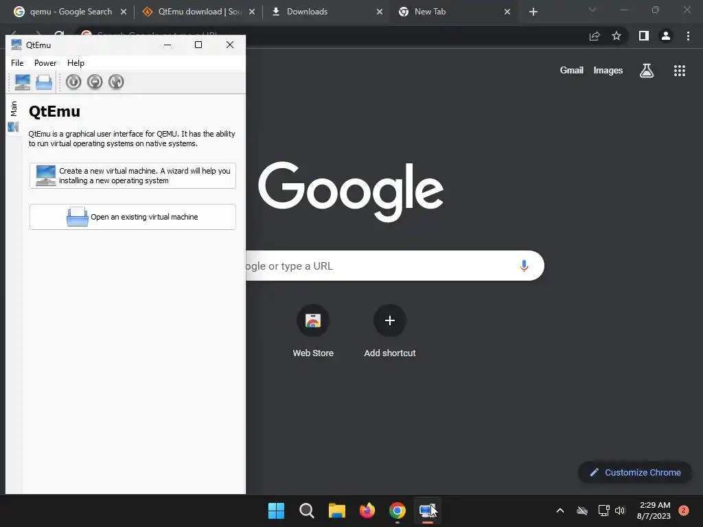703x527 pixels.
Task: Select the Main vertical tab in QtEmu
Action: (x=14, y=117)
